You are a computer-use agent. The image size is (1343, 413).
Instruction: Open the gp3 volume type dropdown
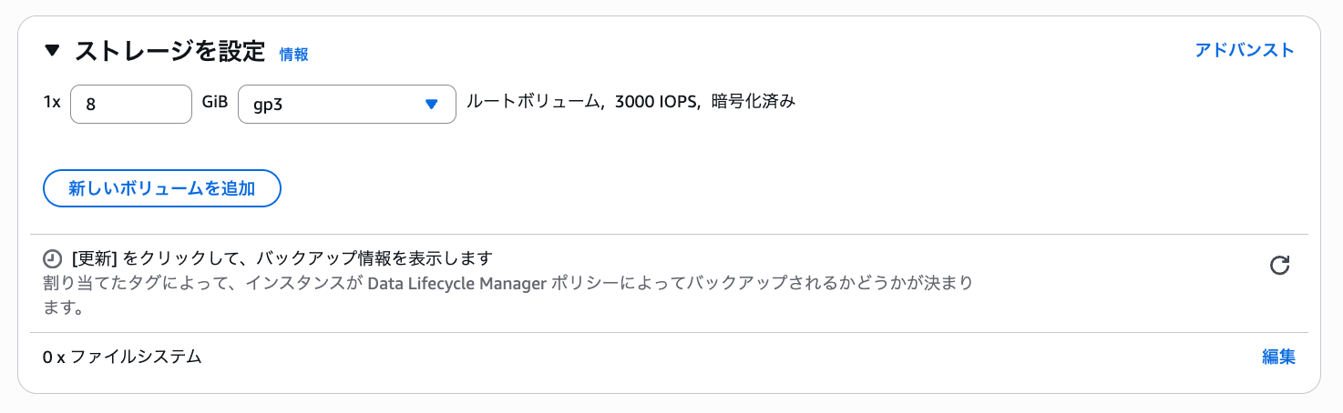[346, 104]
